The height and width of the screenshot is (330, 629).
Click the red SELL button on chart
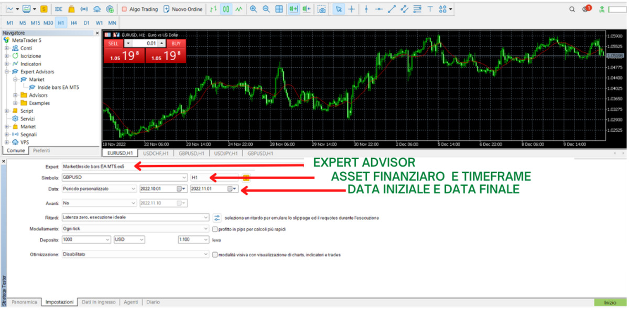(x=113, y=43)
